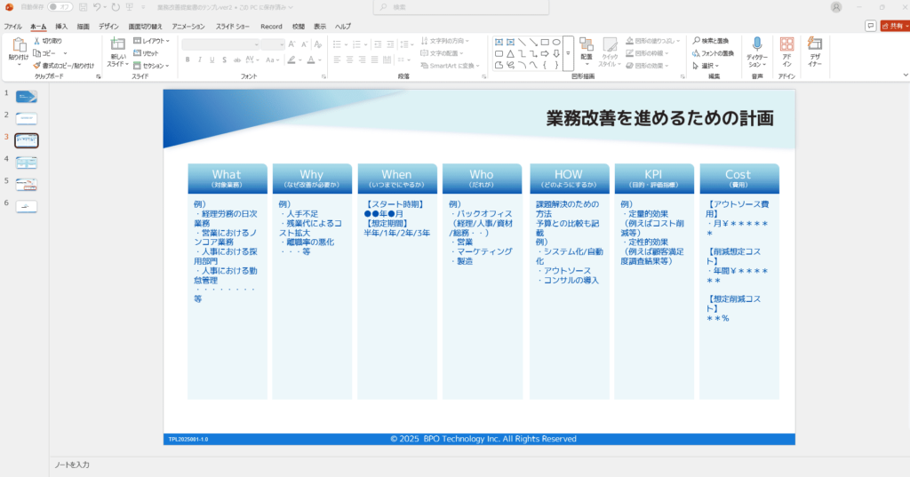The image size is (910, 477).
Task: Open 選択 (Select) dropdown in editing group
Action: point(706,66)
